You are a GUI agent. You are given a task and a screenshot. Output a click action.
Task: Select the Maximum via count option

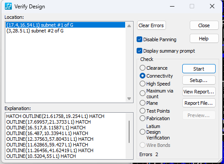(142, 93)
